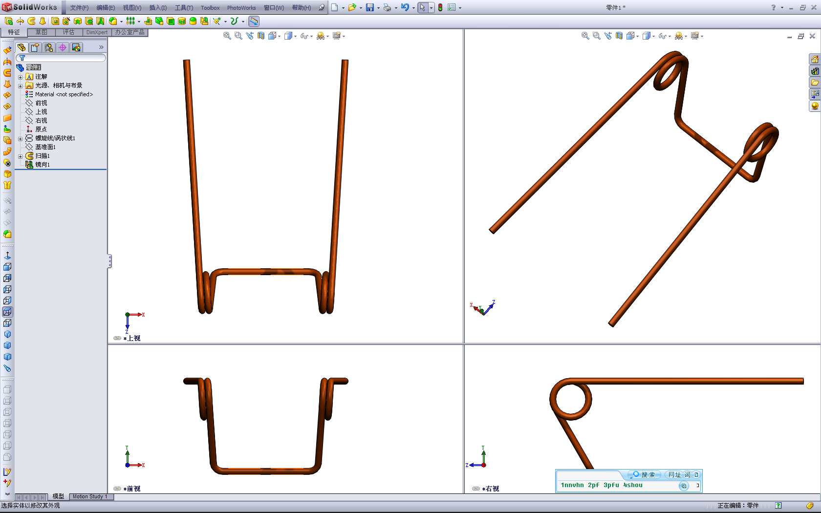The image size is (821, 513).
Task: Expand the 光源、相机与布景 tree node
Action: click(20, 86)
